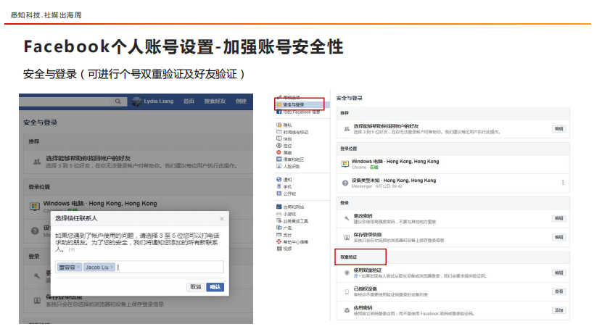Click 编辑 for 选择能够帮助你找回帐户的好友 row
Image resolution: width=602 pixels, height=332 pixels.
pos(558,129)
